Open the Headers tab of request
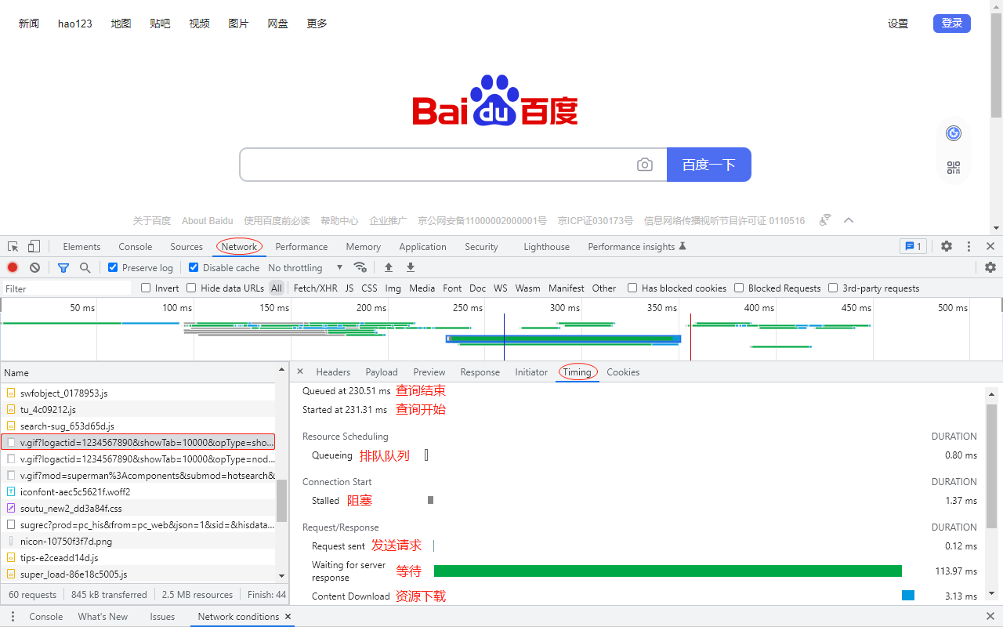The height and width of the screenshot is (627, 1003). point(333,371)
